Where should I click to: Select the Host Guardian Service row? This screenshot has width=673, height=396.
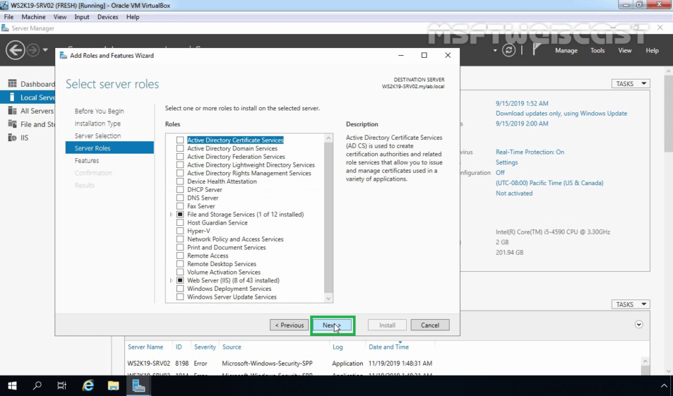tap(217, 223)
